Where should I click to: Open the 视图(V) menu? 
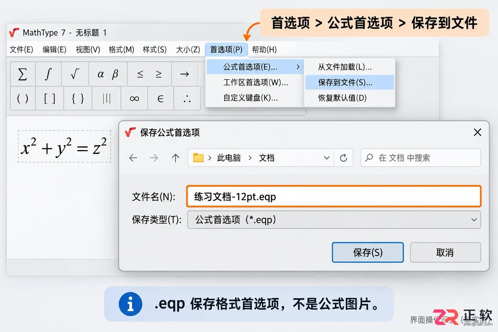pos(88,49)
